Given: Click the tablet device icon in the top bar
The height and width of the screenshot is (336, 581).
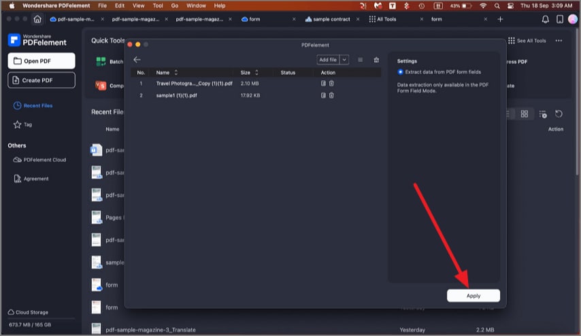Looking at the screenshot, I should click(559, 19).
